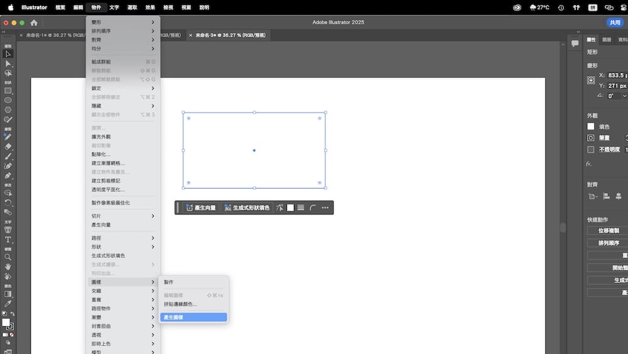Select the Zoom magnifier tool
The image size is (628, 354).
click(8, 257)
